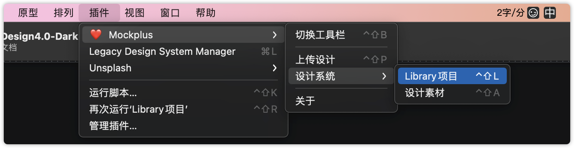Screen dimensions: 574x148
Task: Choose 设计素材 in the submenu
Action: click(452, 93)
